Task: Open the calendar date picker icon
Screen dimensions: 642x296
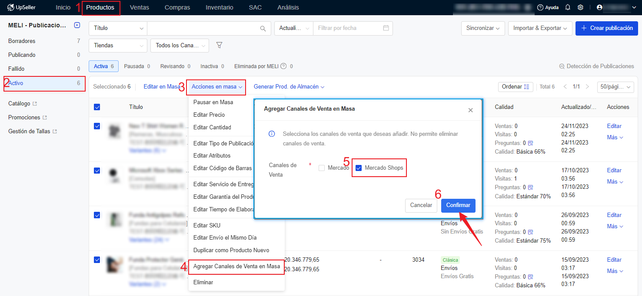Action: coord(386,28)
